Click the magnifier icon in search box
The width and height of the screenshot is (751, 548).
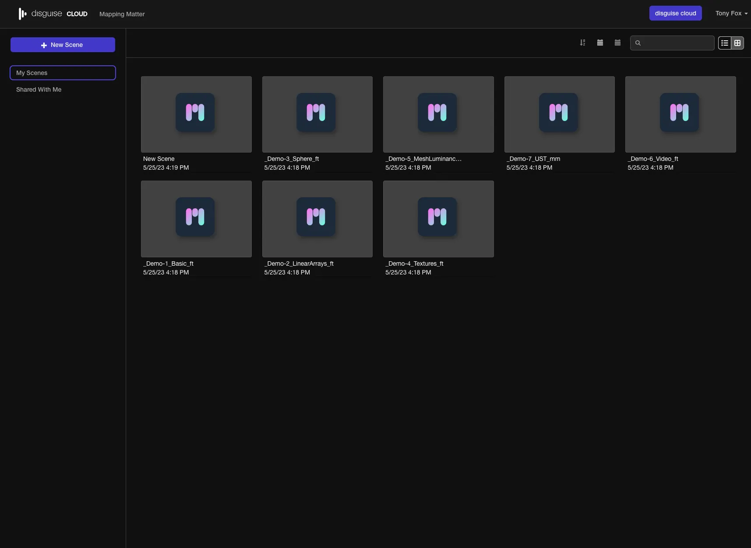coord(638,43)
